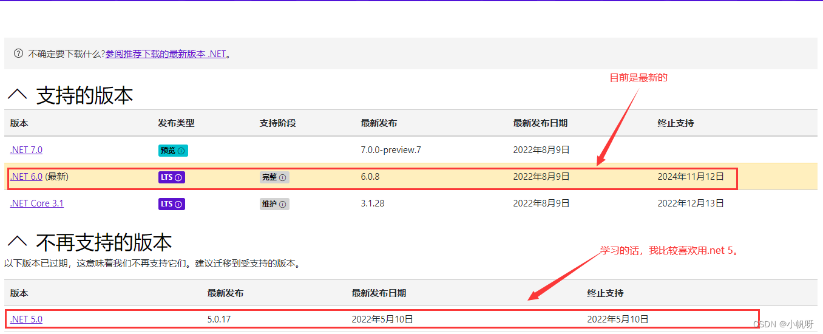823x334 pixels.
Task: Open the .NET 7.0 download link
Action: click(x=26, y=150)
